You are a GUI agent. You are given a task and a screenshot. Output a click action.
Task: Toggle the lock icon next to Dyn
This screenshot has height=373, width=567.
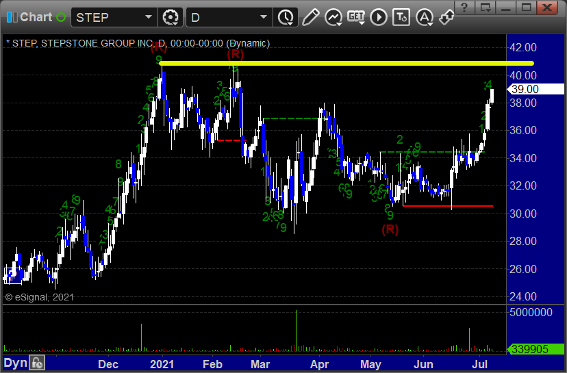[37, 363]
